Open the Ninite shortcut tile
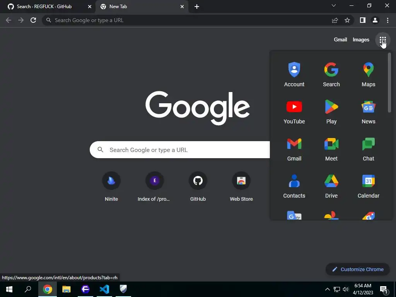 coord(111,186)
